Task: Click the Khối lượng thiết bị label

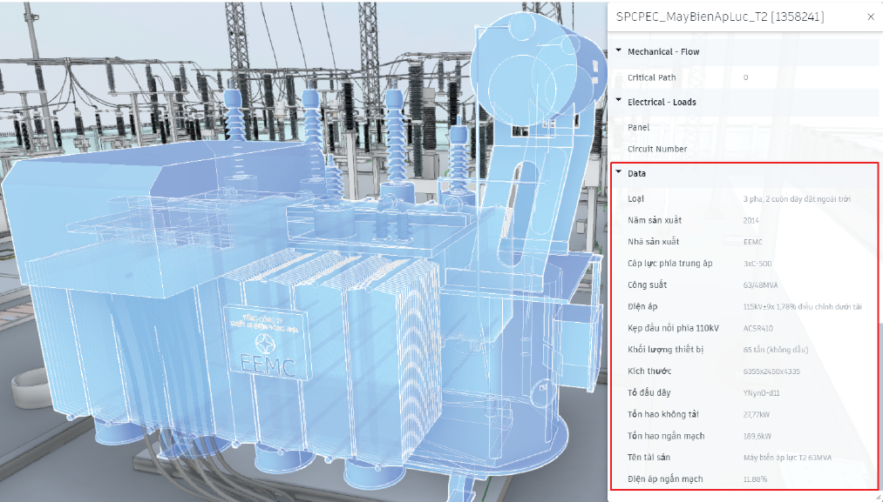Action: click(x=666, y=350)
